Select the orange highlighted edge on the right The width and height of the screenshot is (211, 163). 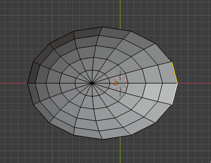[174, 72]
